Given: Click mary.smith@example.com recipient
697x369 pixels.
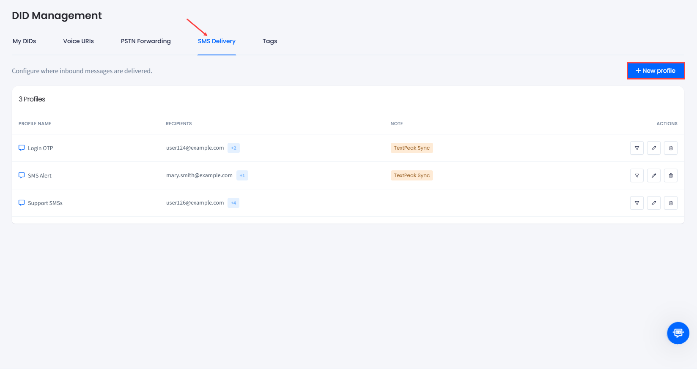Looking at the screenshot, I should (x=199, y=175).
